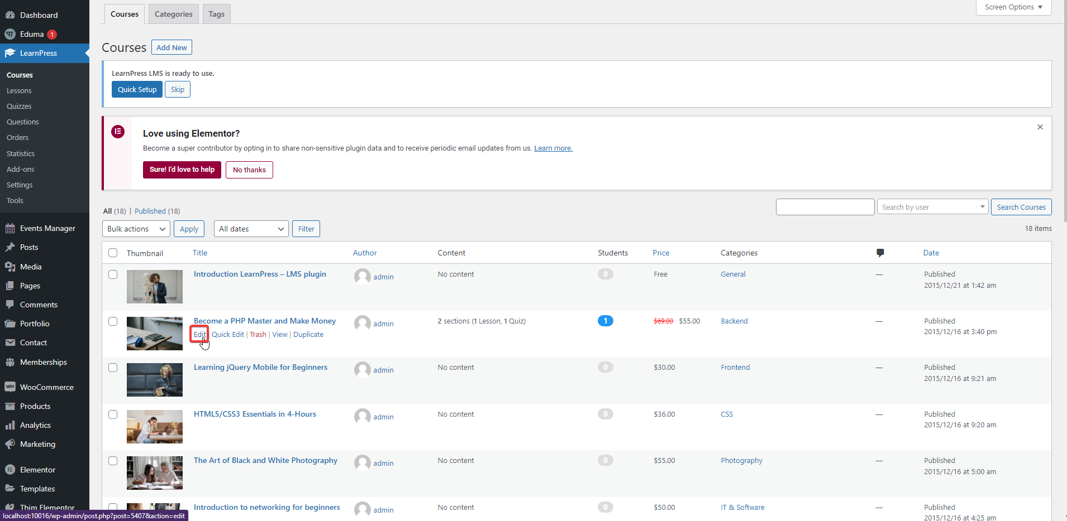Sort courses by Title column
Screen dimensions: 1067x521
tap(200, 253)
